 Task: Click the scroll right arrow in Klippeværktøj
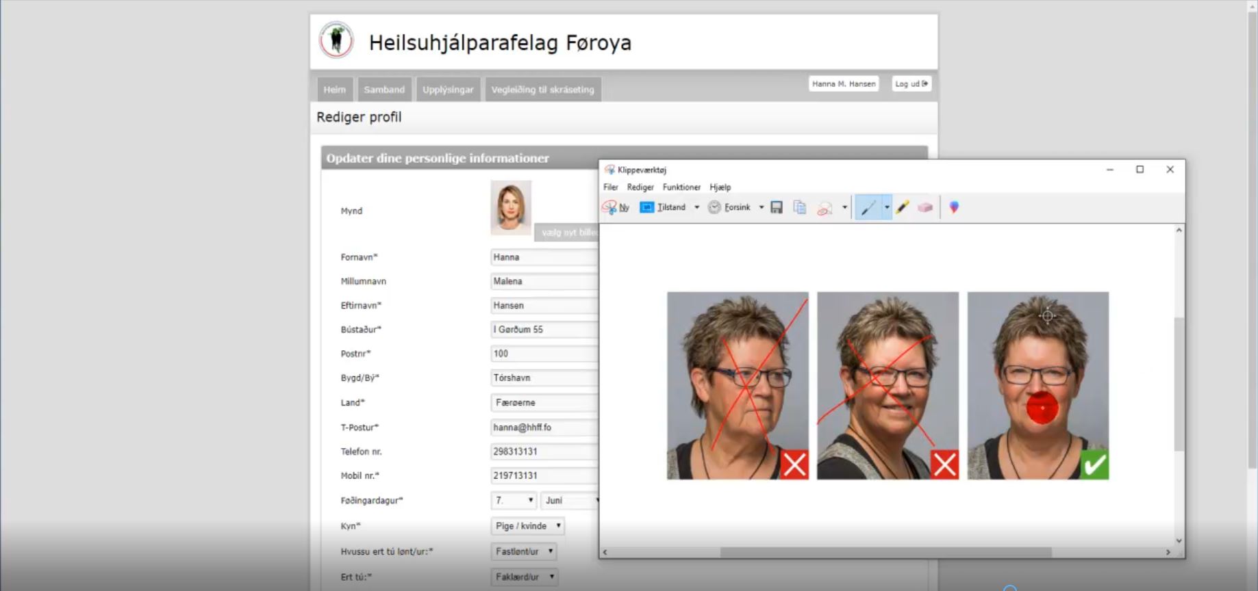[1168, 552]
